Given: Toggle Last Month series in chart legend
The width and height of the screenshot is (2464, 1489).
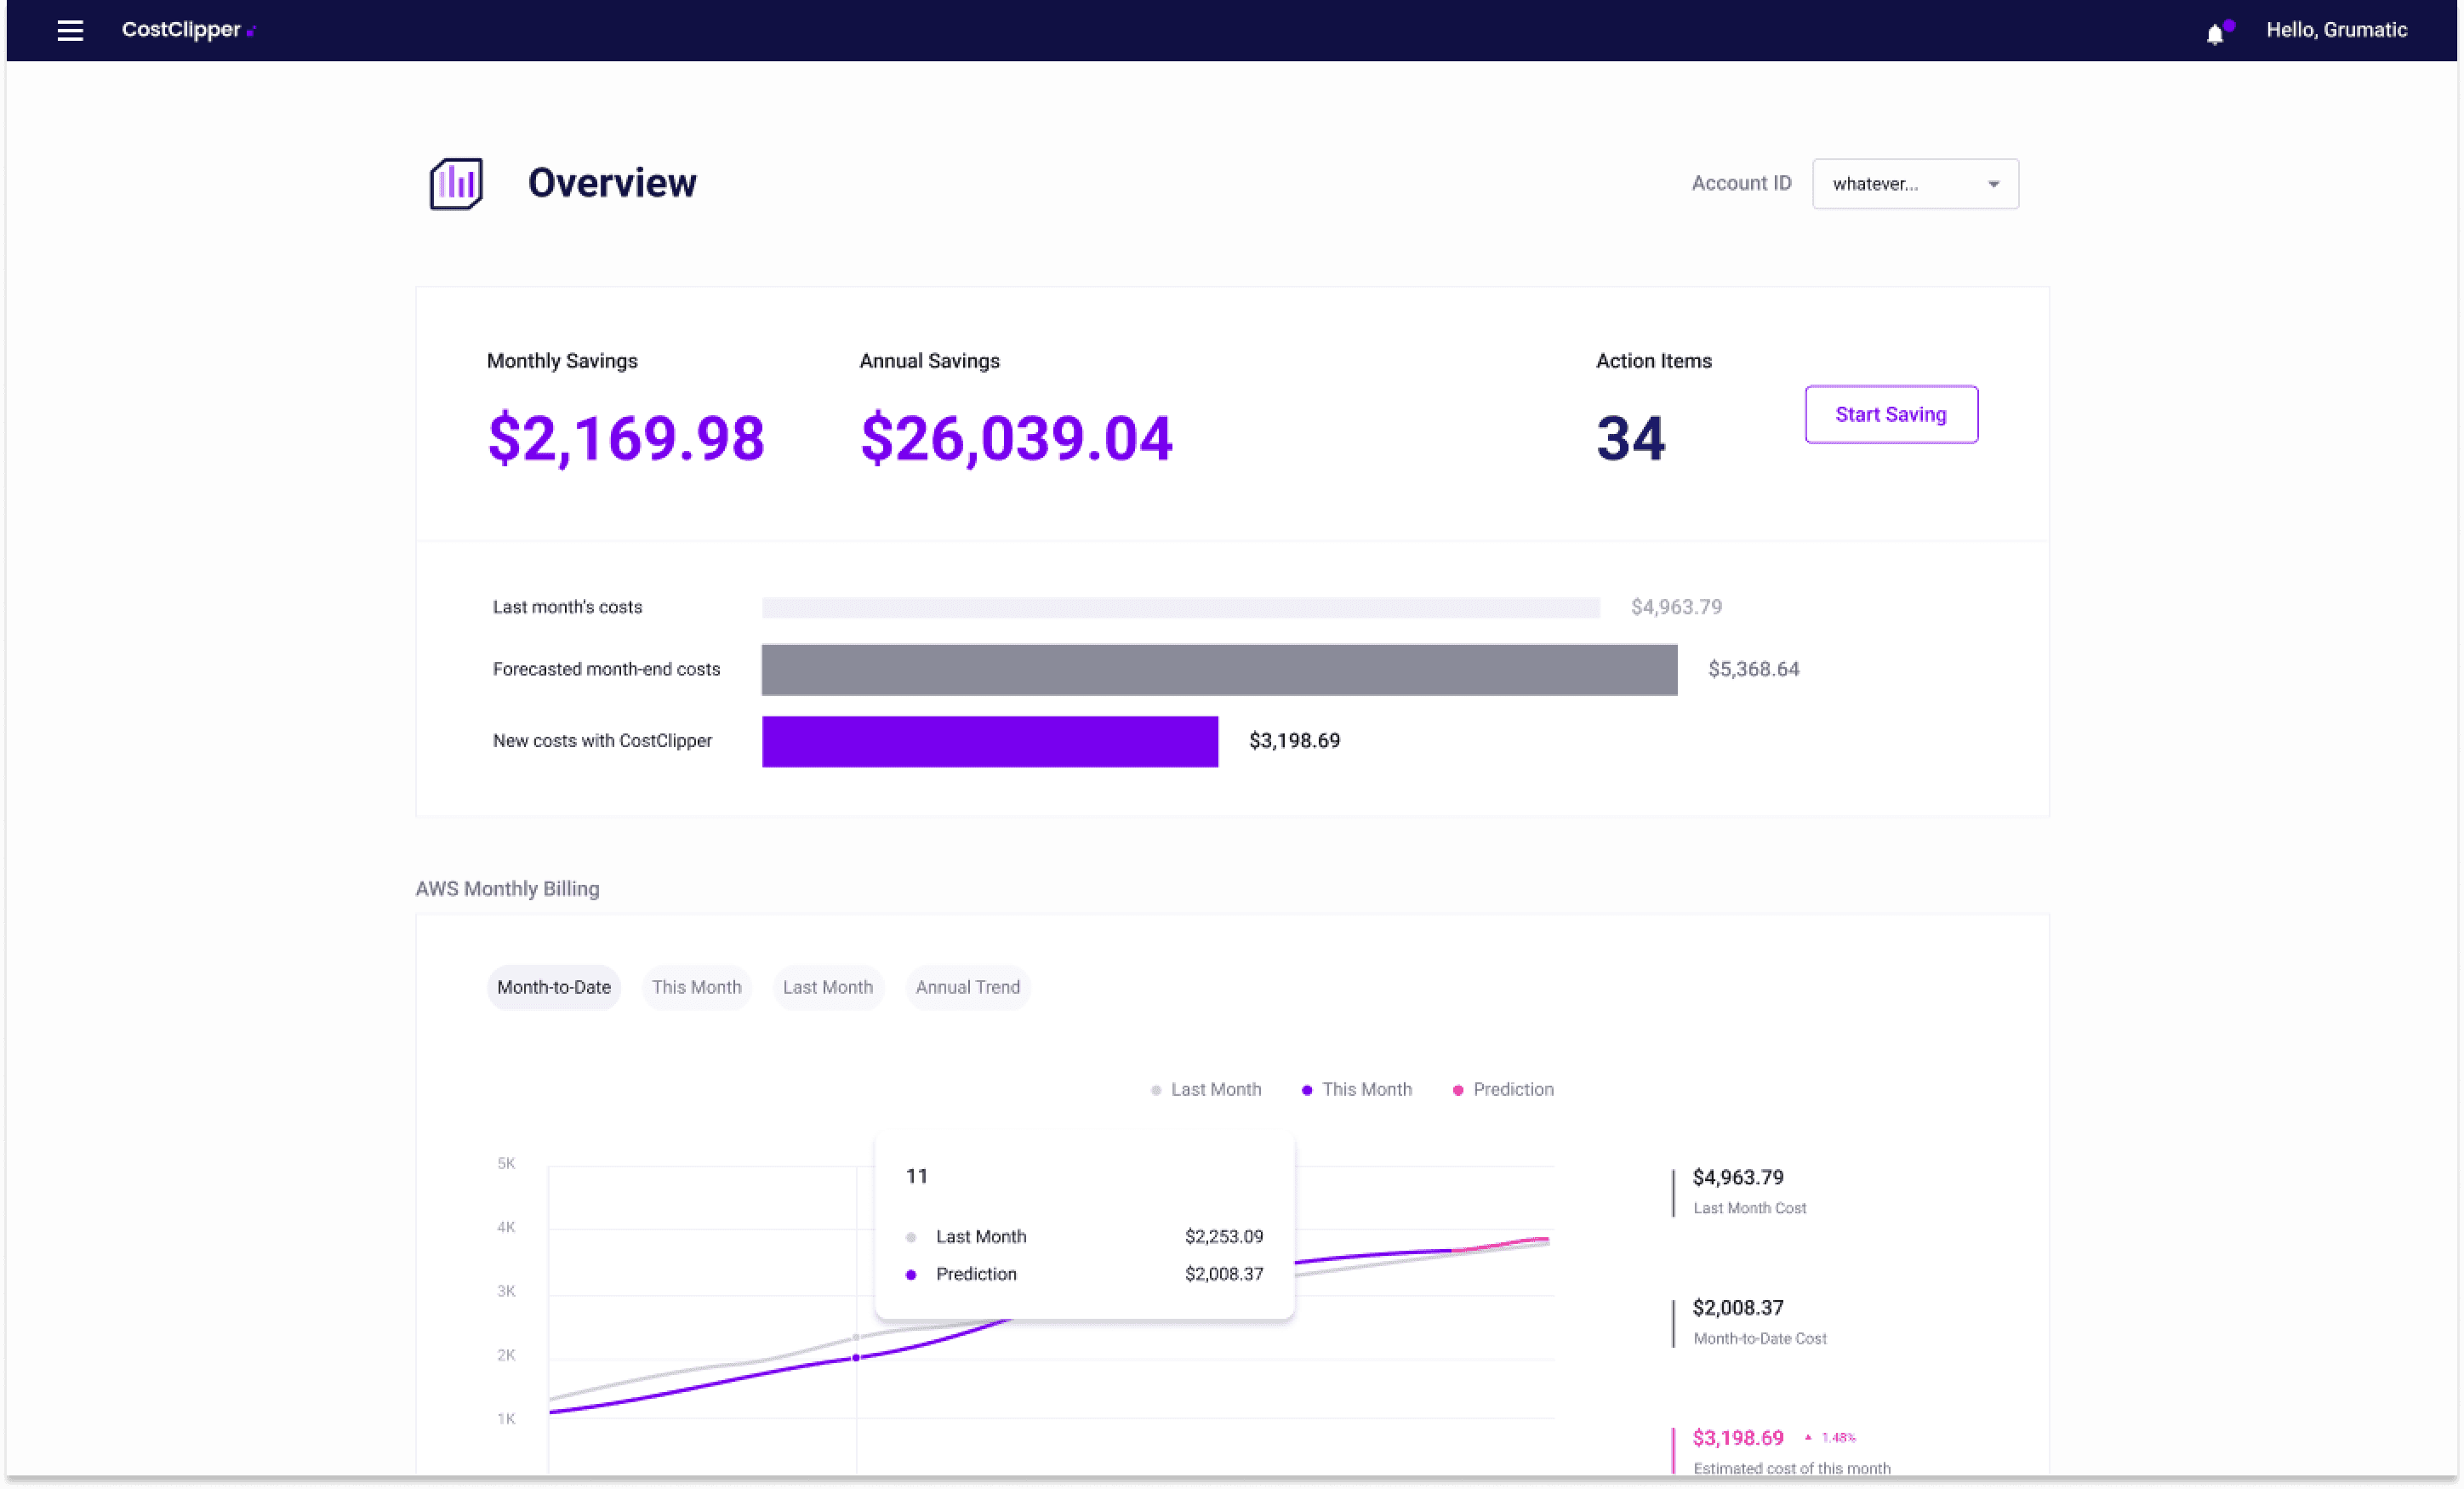Looking at the screenshot, I should click(x=1206, y=1089).
